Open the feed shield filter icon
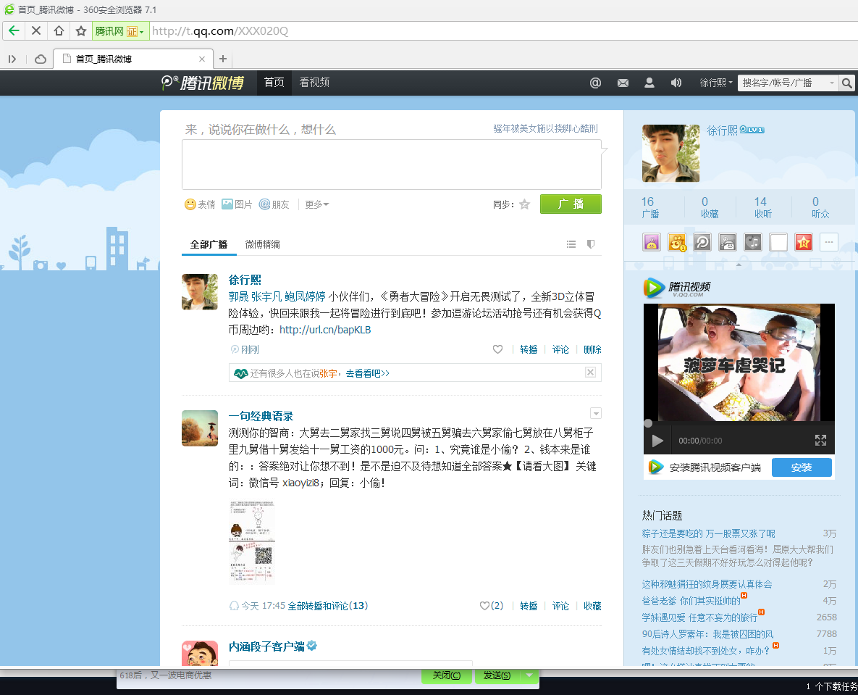Image resolution: width=858 pixels, height=695 pixels. coord(590,244)
